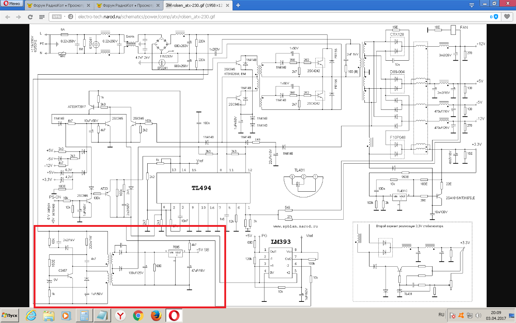516x323 pixels.
Task: Click the FAN label in schematic
Action: (464, 27)
